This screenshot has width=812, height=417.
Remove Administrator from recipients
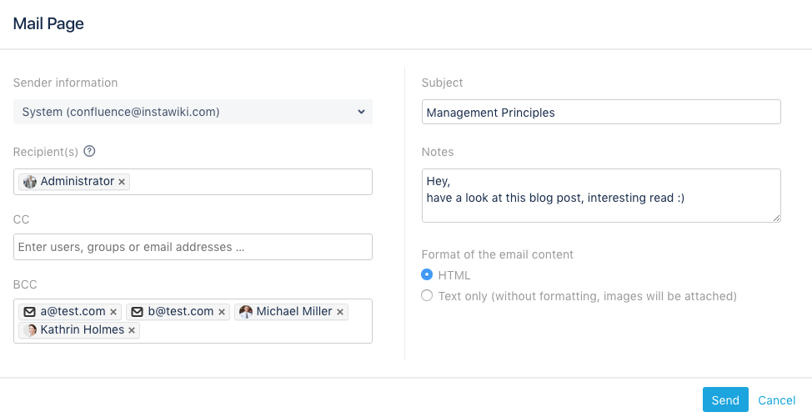(x=122, y=182)
